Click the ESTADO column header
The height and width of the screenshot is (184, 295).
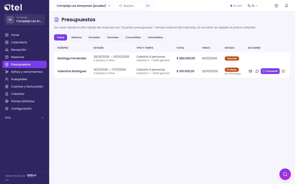click(229, 48)
